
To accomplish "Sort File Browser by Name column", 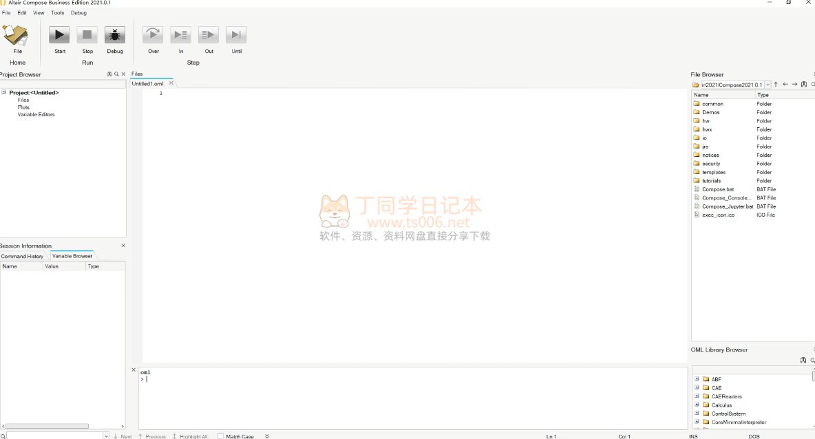I will [x=723, y=94].
